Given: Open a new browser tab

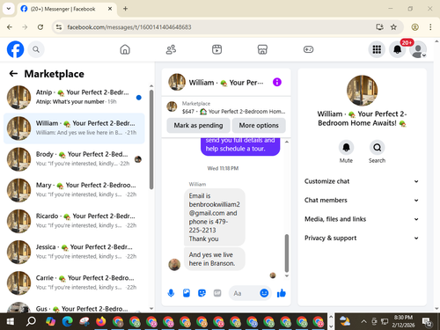Looking at the screenshot, I should tap(125, 9).
